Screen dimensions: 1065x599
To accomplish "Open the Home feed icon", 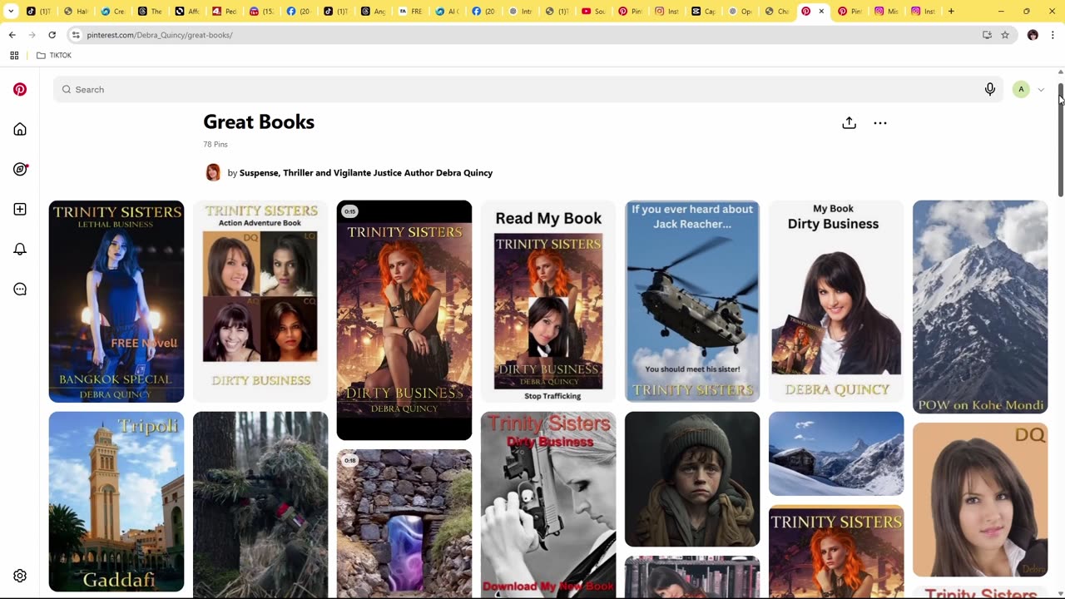I will tap(20, 129).
